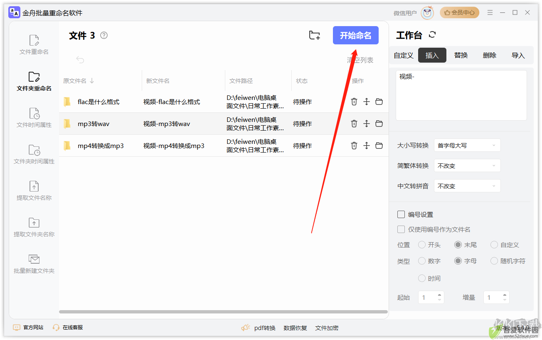The image size is (542, 340).
Task: Select the 数字 type radio button
Action: tap(422, 261)
